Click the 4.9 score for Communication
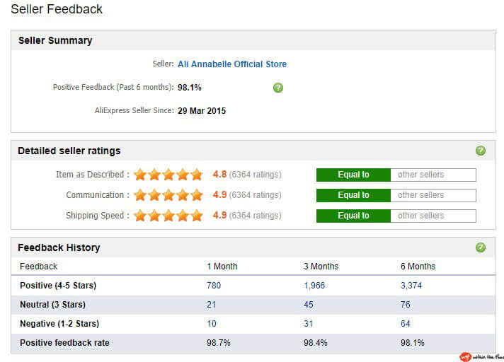The width and height of the screenshot is (504, 362). (220, 195)
